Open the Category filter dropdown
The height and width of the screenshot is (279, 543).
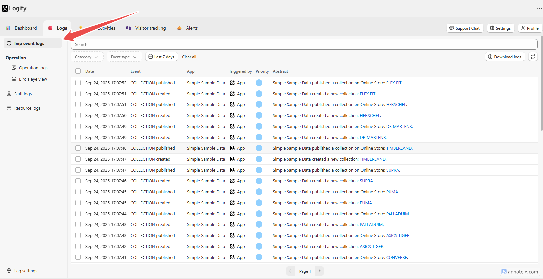tap(87, 57)
